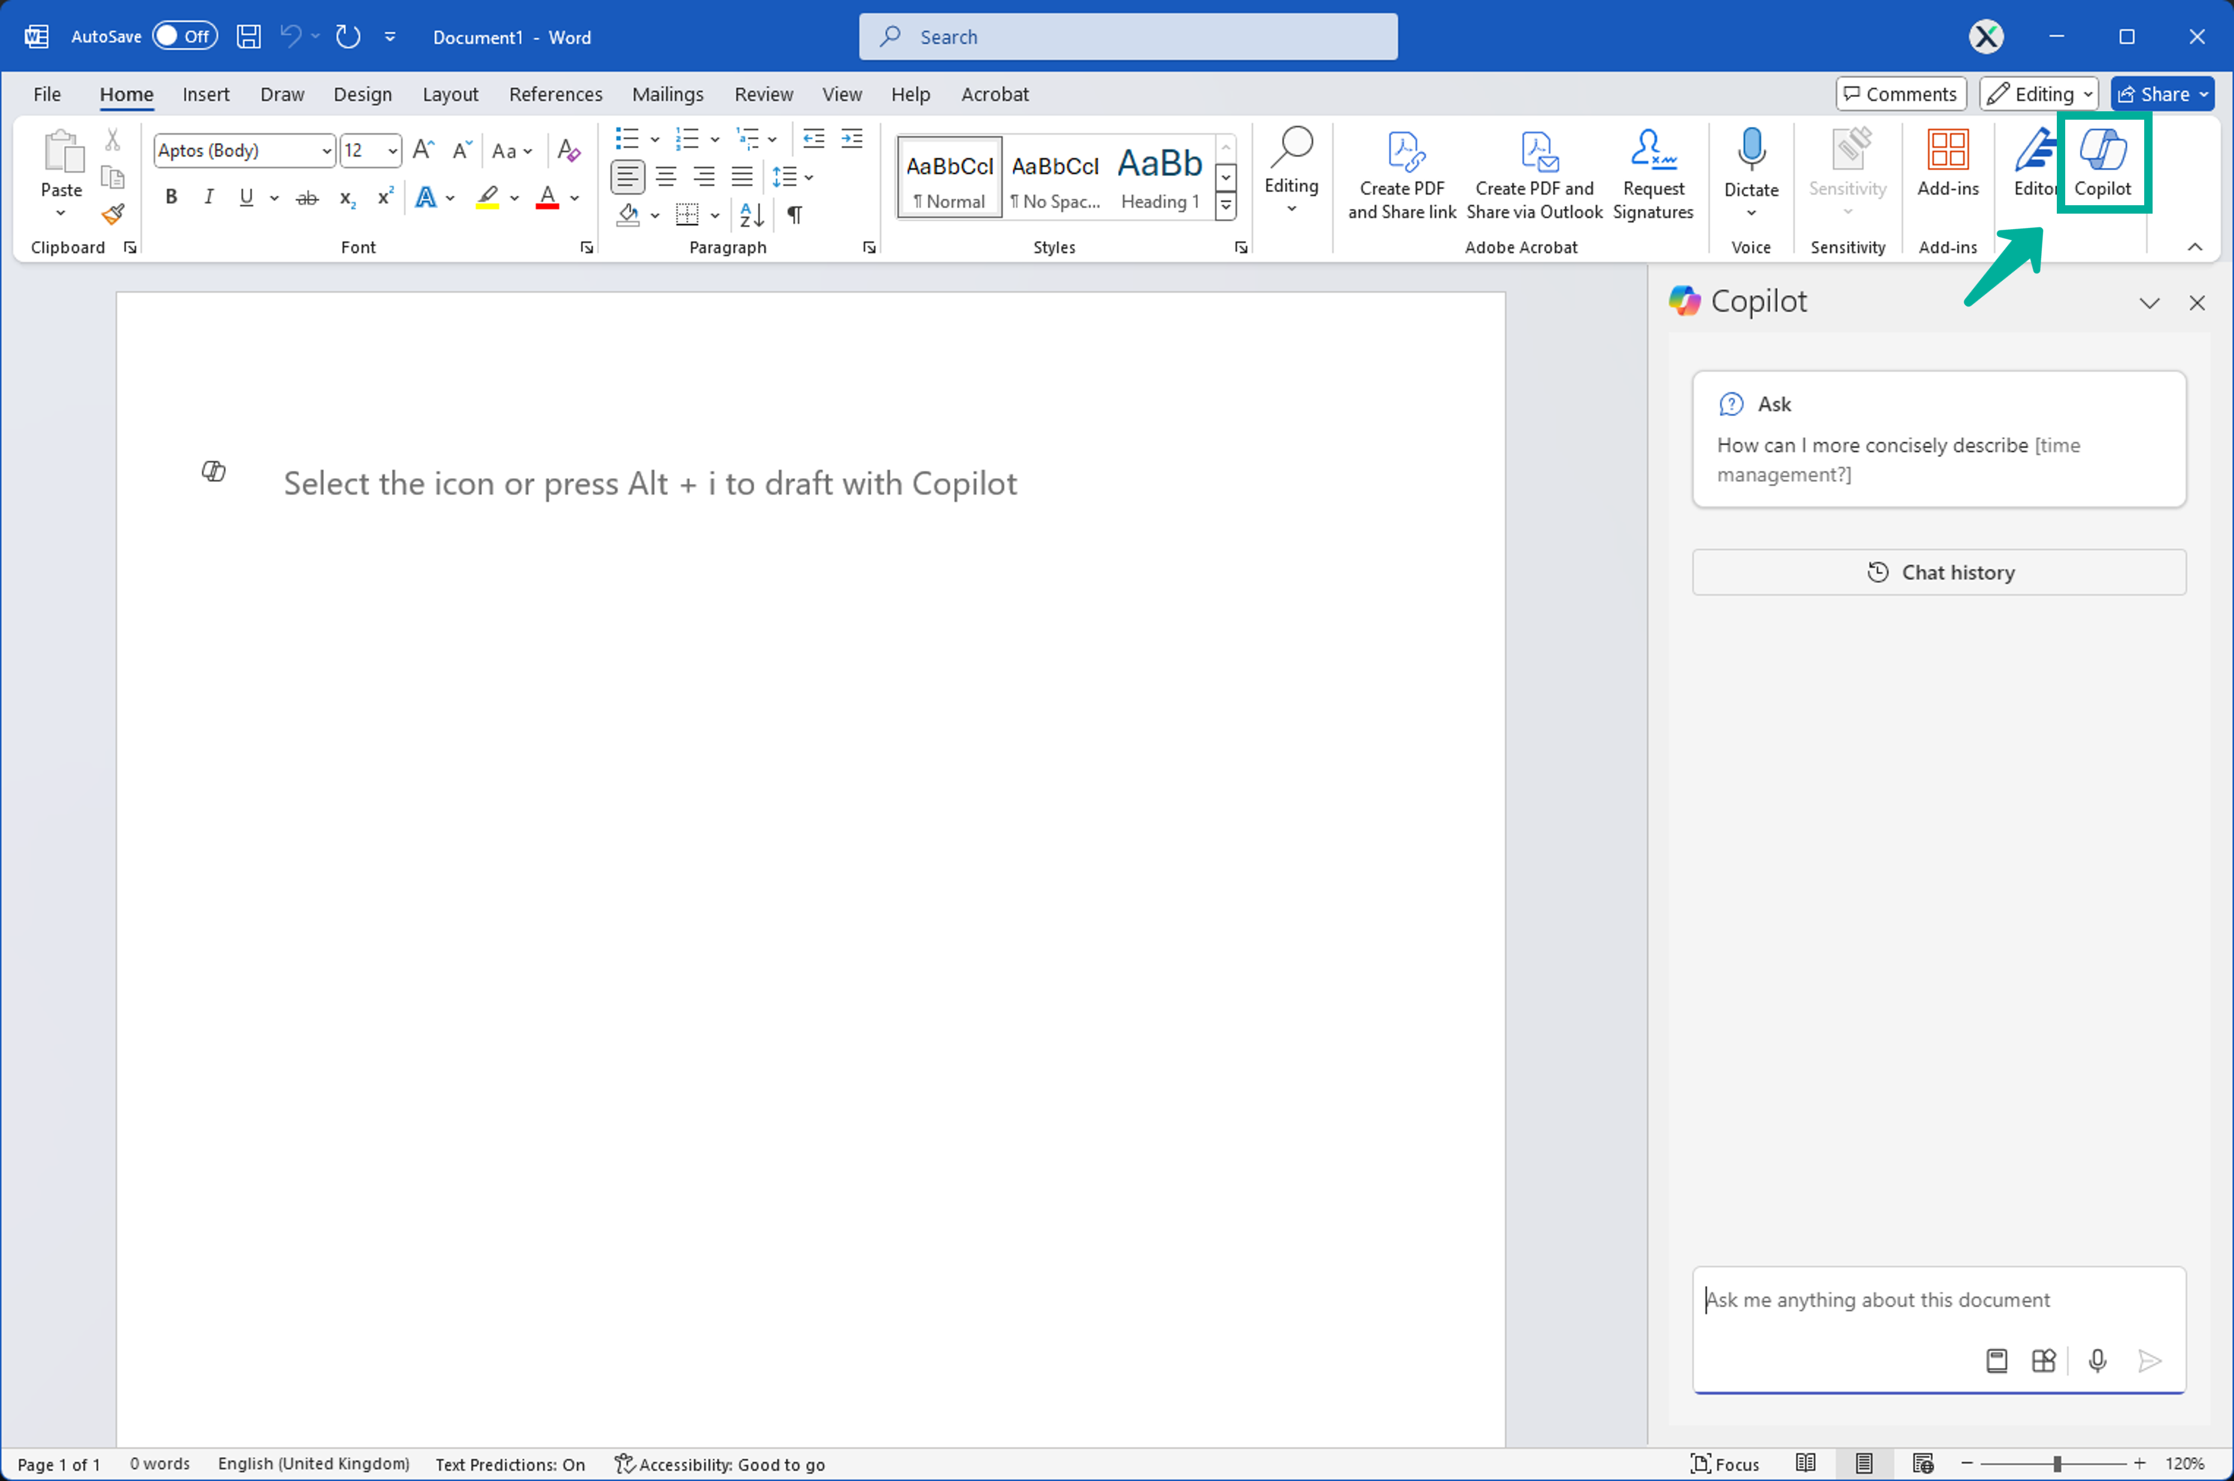Toggle the AutoSave switch
This screenshot has height=1481, width=2234.
click(x=185, y=37)
